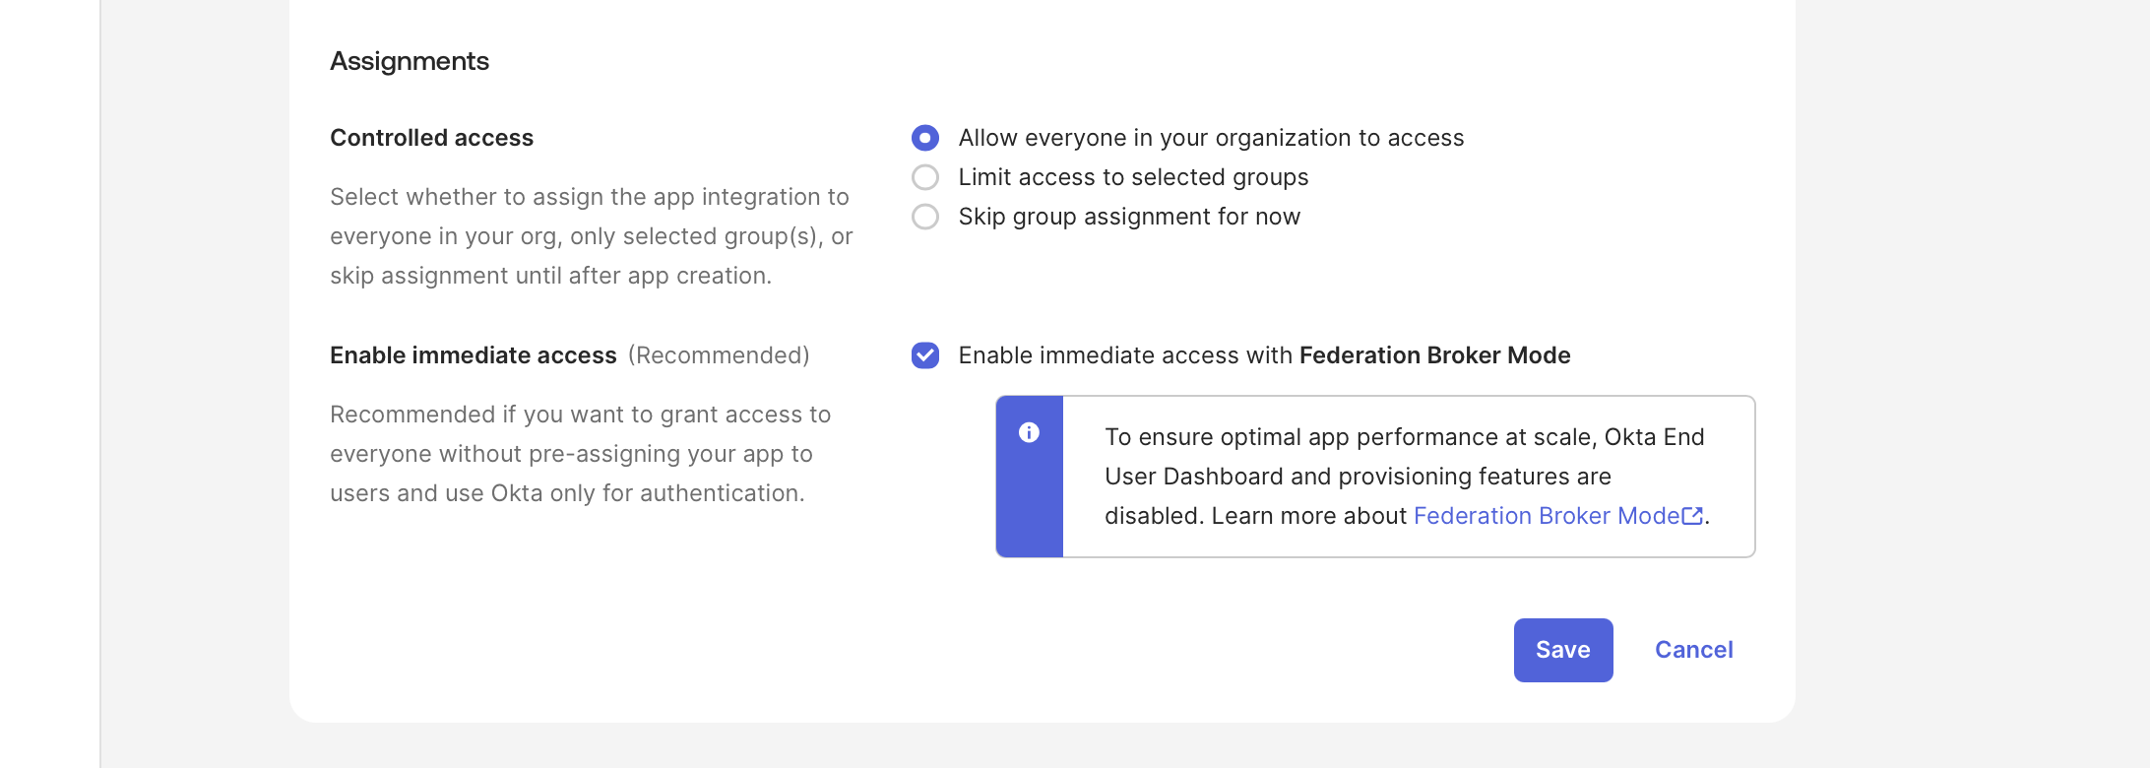
Task: Click bold "Federation Broker Mode" in checkbox label
Action: click(x=1434, y=355)
